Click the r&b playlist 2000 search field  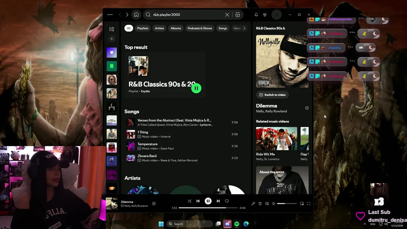coord(188,15)
